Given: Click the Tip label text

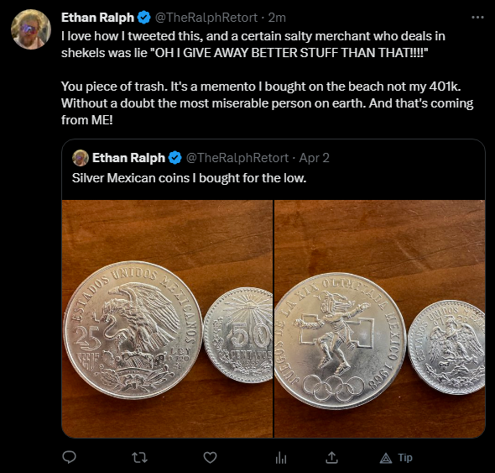Looking at the screenshot, I should coord(405,458).
